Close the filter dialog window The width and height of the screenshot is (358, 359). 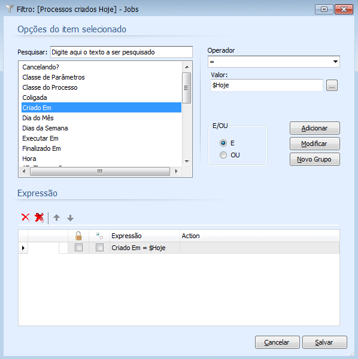(344, 9)
